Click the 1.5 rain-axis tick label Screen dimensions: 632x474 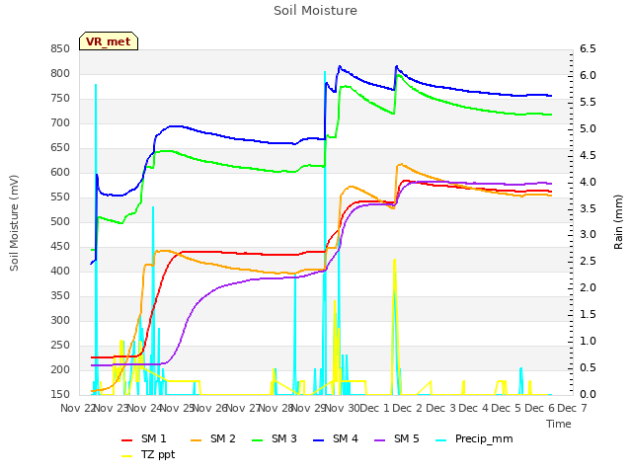tap(588, 315)
